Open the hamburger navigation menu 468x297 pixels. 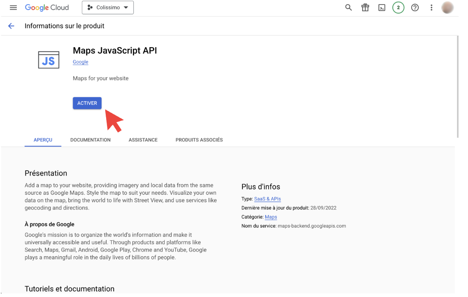pyautogui.click(x=13, y=8)
